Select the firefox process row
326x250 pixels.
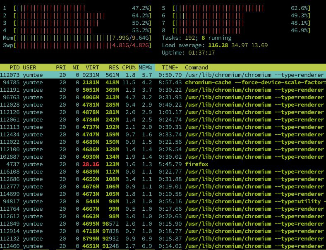click(x=163, y=164)
